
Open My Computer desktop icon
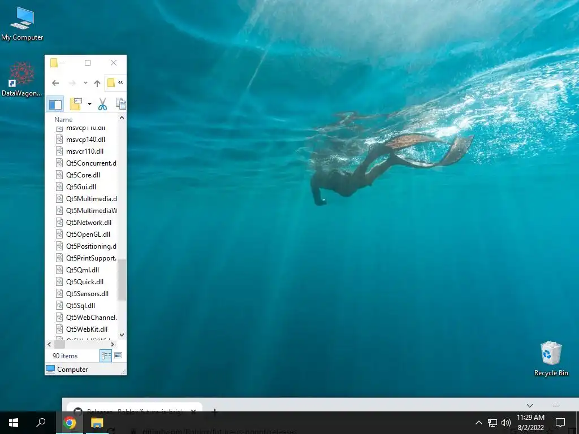(22, 24)
